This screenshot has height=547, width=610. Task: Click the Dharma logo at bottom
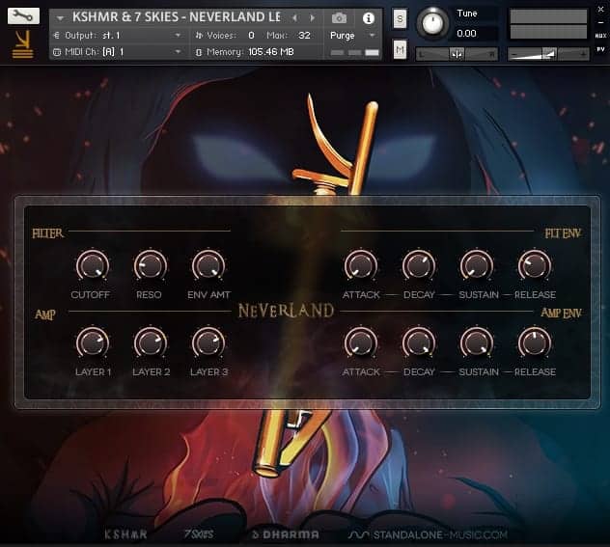tap(286, 534)
